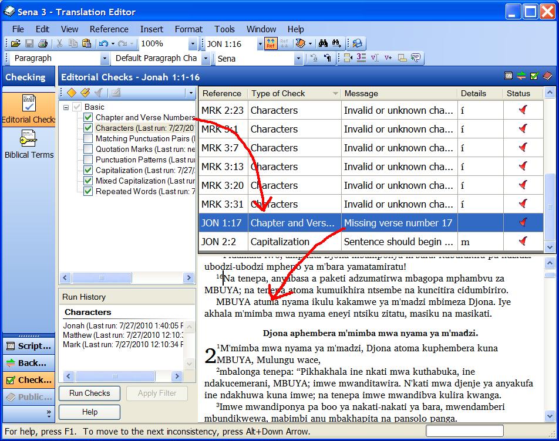Click the diamond with pencil icon in checks toolbar
This screenshot has height=441, width=559.
click(x=85, y=93)
